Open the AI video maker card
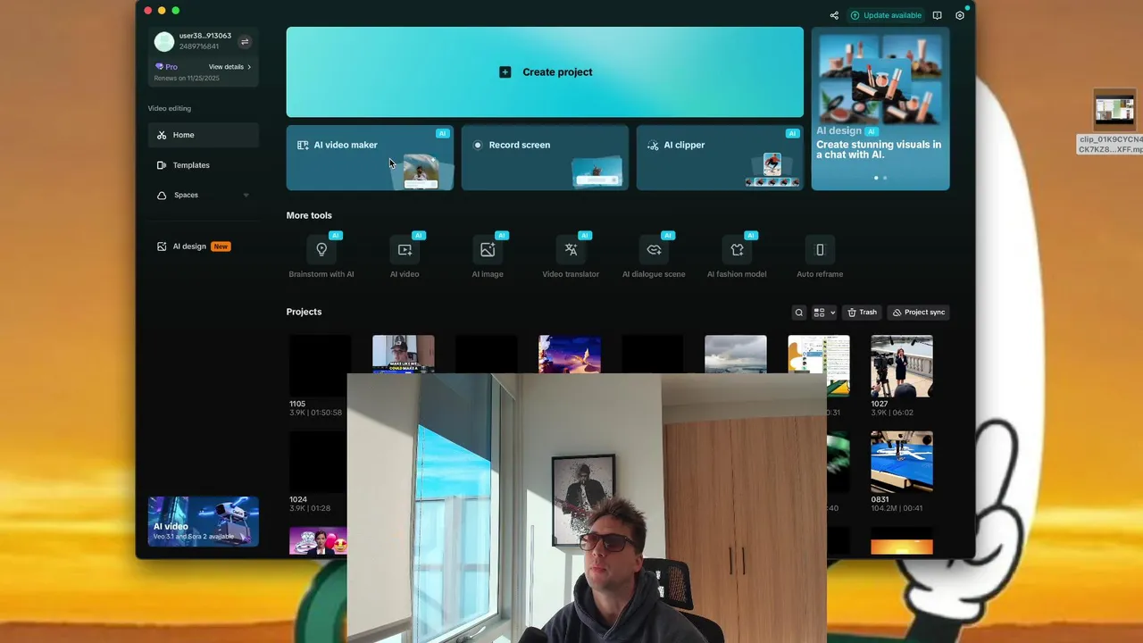 [x=370, y=158]
